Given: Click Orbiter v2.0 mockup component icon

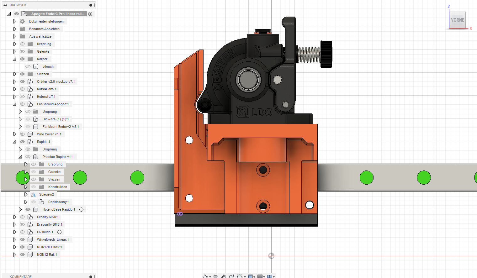Looking at the screenshot, I should (30, 81).
